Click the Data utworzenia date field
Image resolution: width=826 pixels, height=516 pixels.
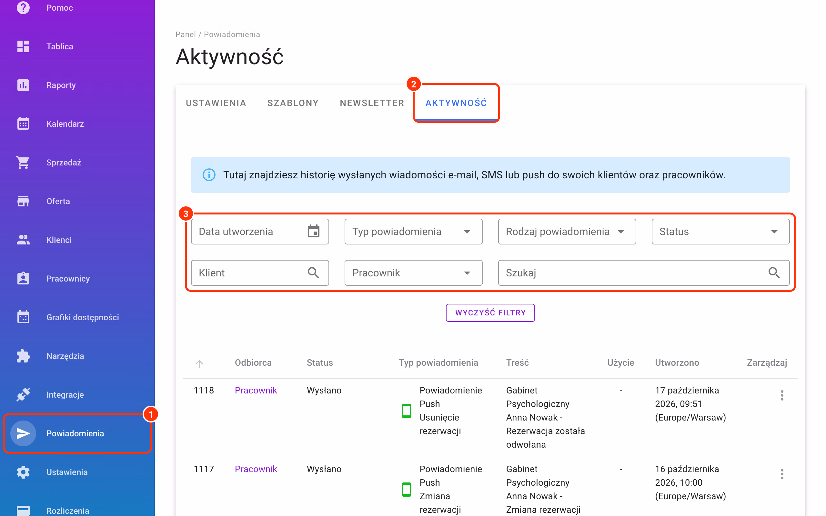(260, 231)
